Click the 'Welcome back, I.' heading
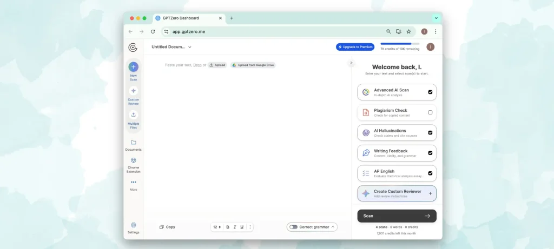The width and height of the screenshot is (554, 249). pos(397,67)
